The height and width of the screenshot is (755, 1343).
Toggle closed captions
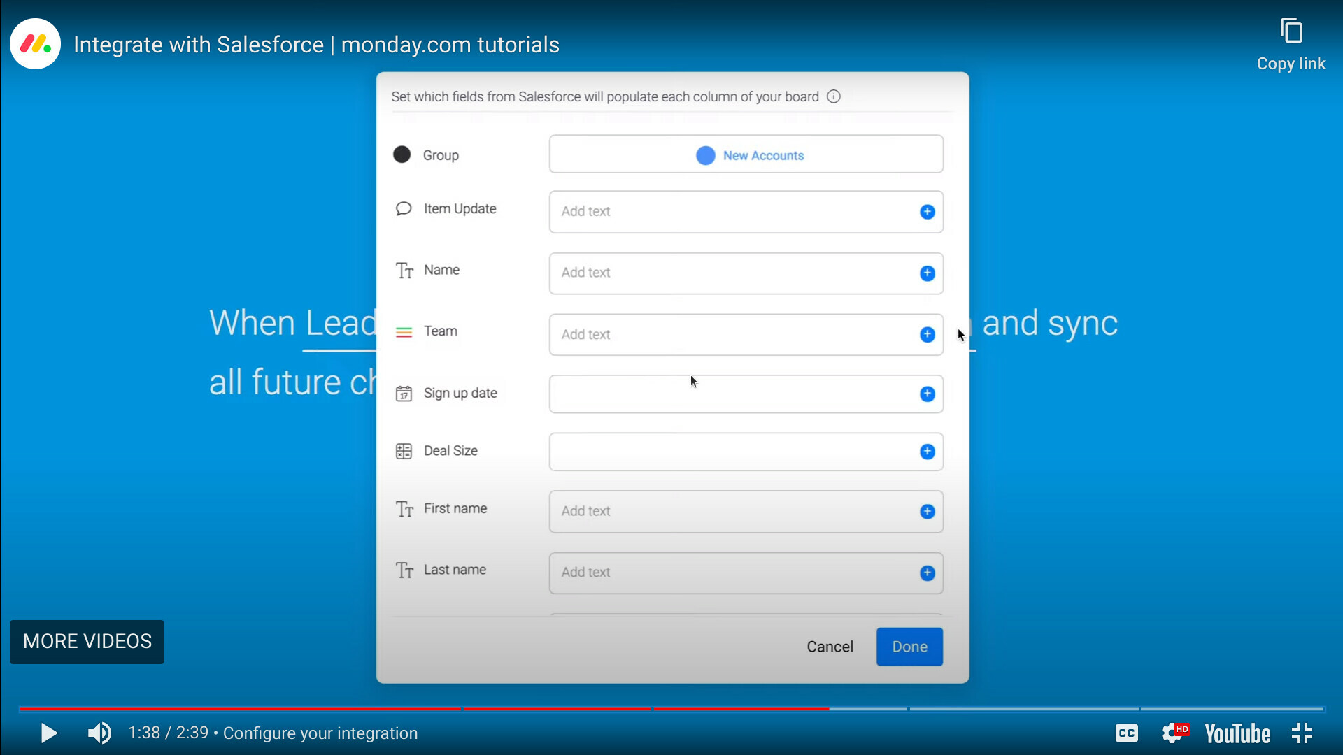pyautogui.click(x=1126, y=733)
